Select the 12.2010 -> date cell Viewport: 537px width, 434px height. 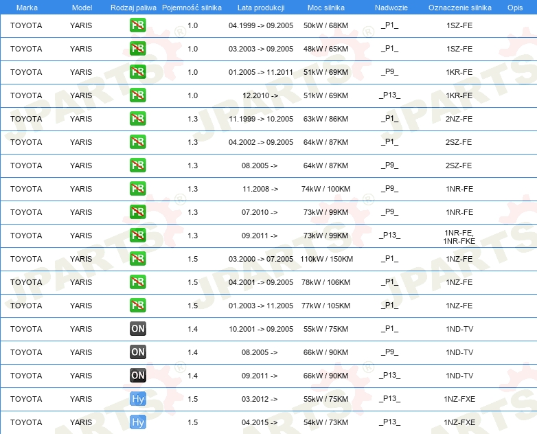[260, 95]
